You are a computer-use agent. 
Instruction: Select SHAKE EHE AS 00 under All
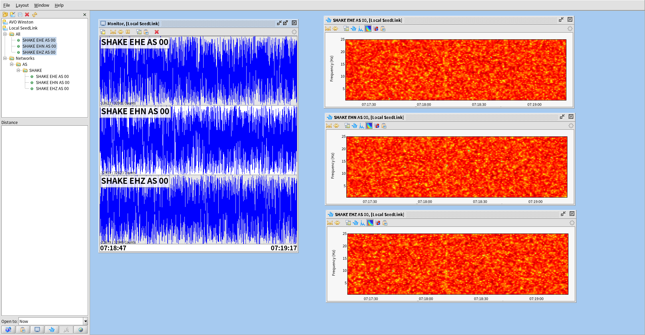(39, 40)
